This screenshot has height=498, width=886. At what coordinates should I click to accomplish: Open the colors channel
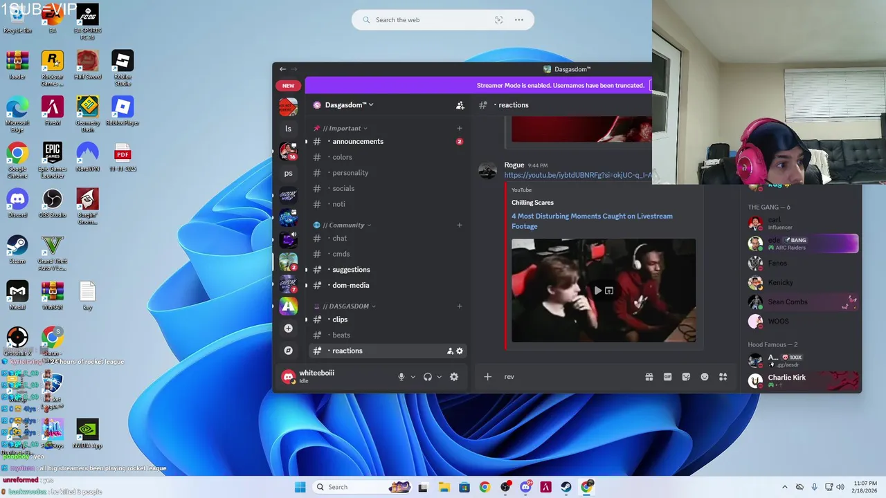pyautogui.click(x=387, y=157)
